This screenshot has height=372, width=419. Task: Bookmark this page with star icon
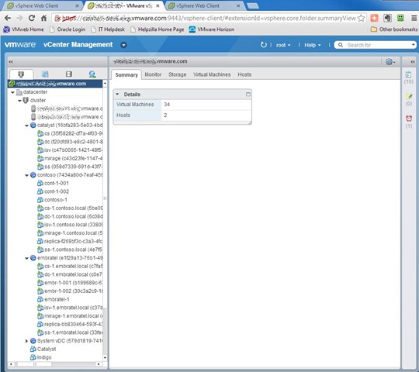361,18
